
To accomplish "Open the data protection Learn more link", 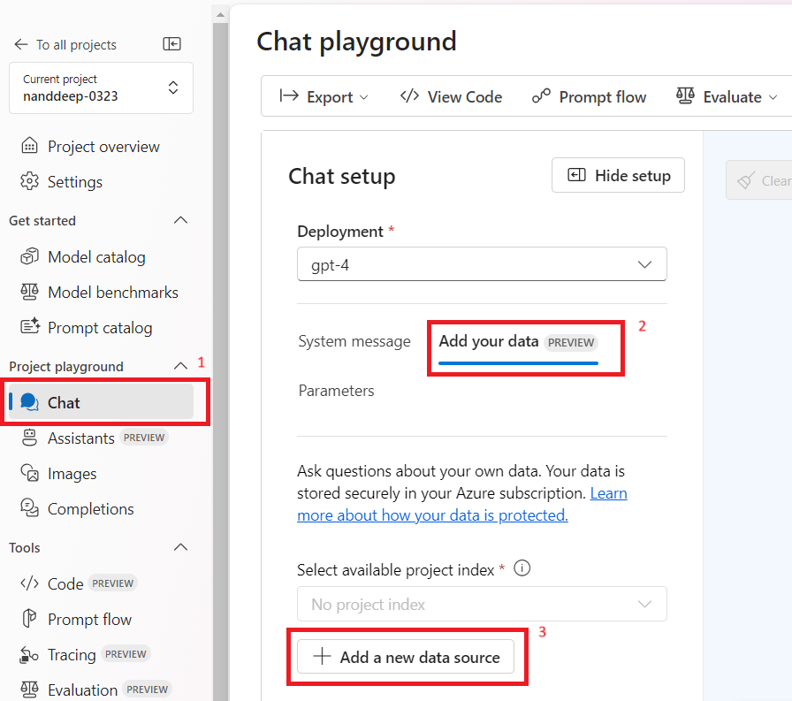I will (432, 515).
